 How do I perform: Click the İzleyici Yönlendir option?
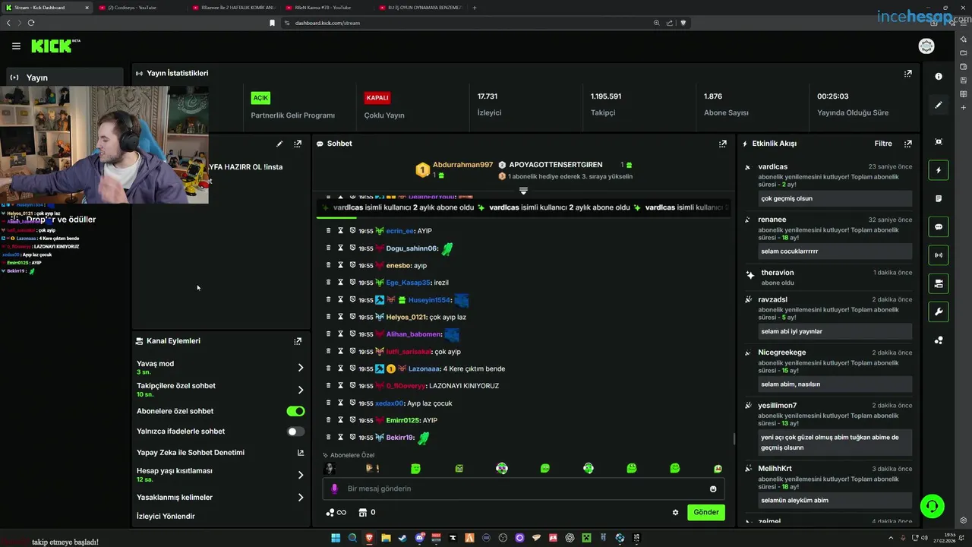166,517
